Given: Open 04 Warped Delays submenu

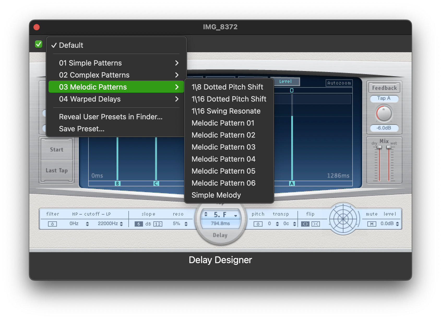Looking at the screenshot, I should 116,99.
